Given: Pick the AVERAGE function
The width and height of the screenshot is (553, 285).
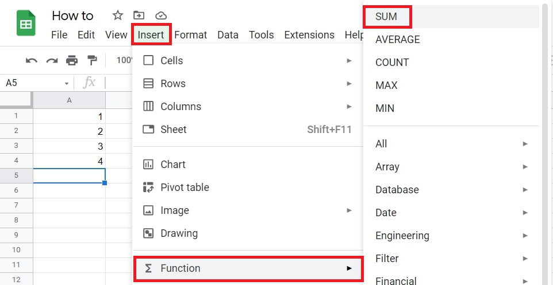Looking at the screenshot, I should (x=397, y=40).
